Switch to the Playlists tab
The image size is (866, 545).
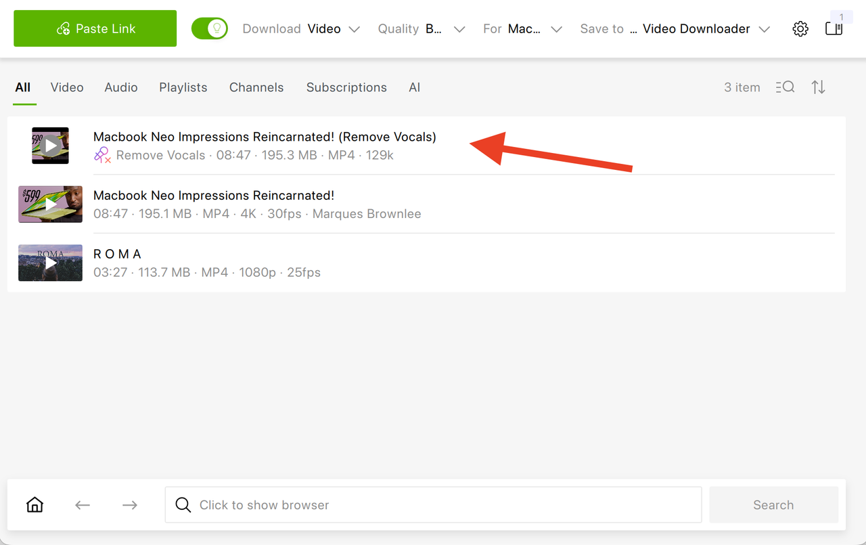(183, 87)
